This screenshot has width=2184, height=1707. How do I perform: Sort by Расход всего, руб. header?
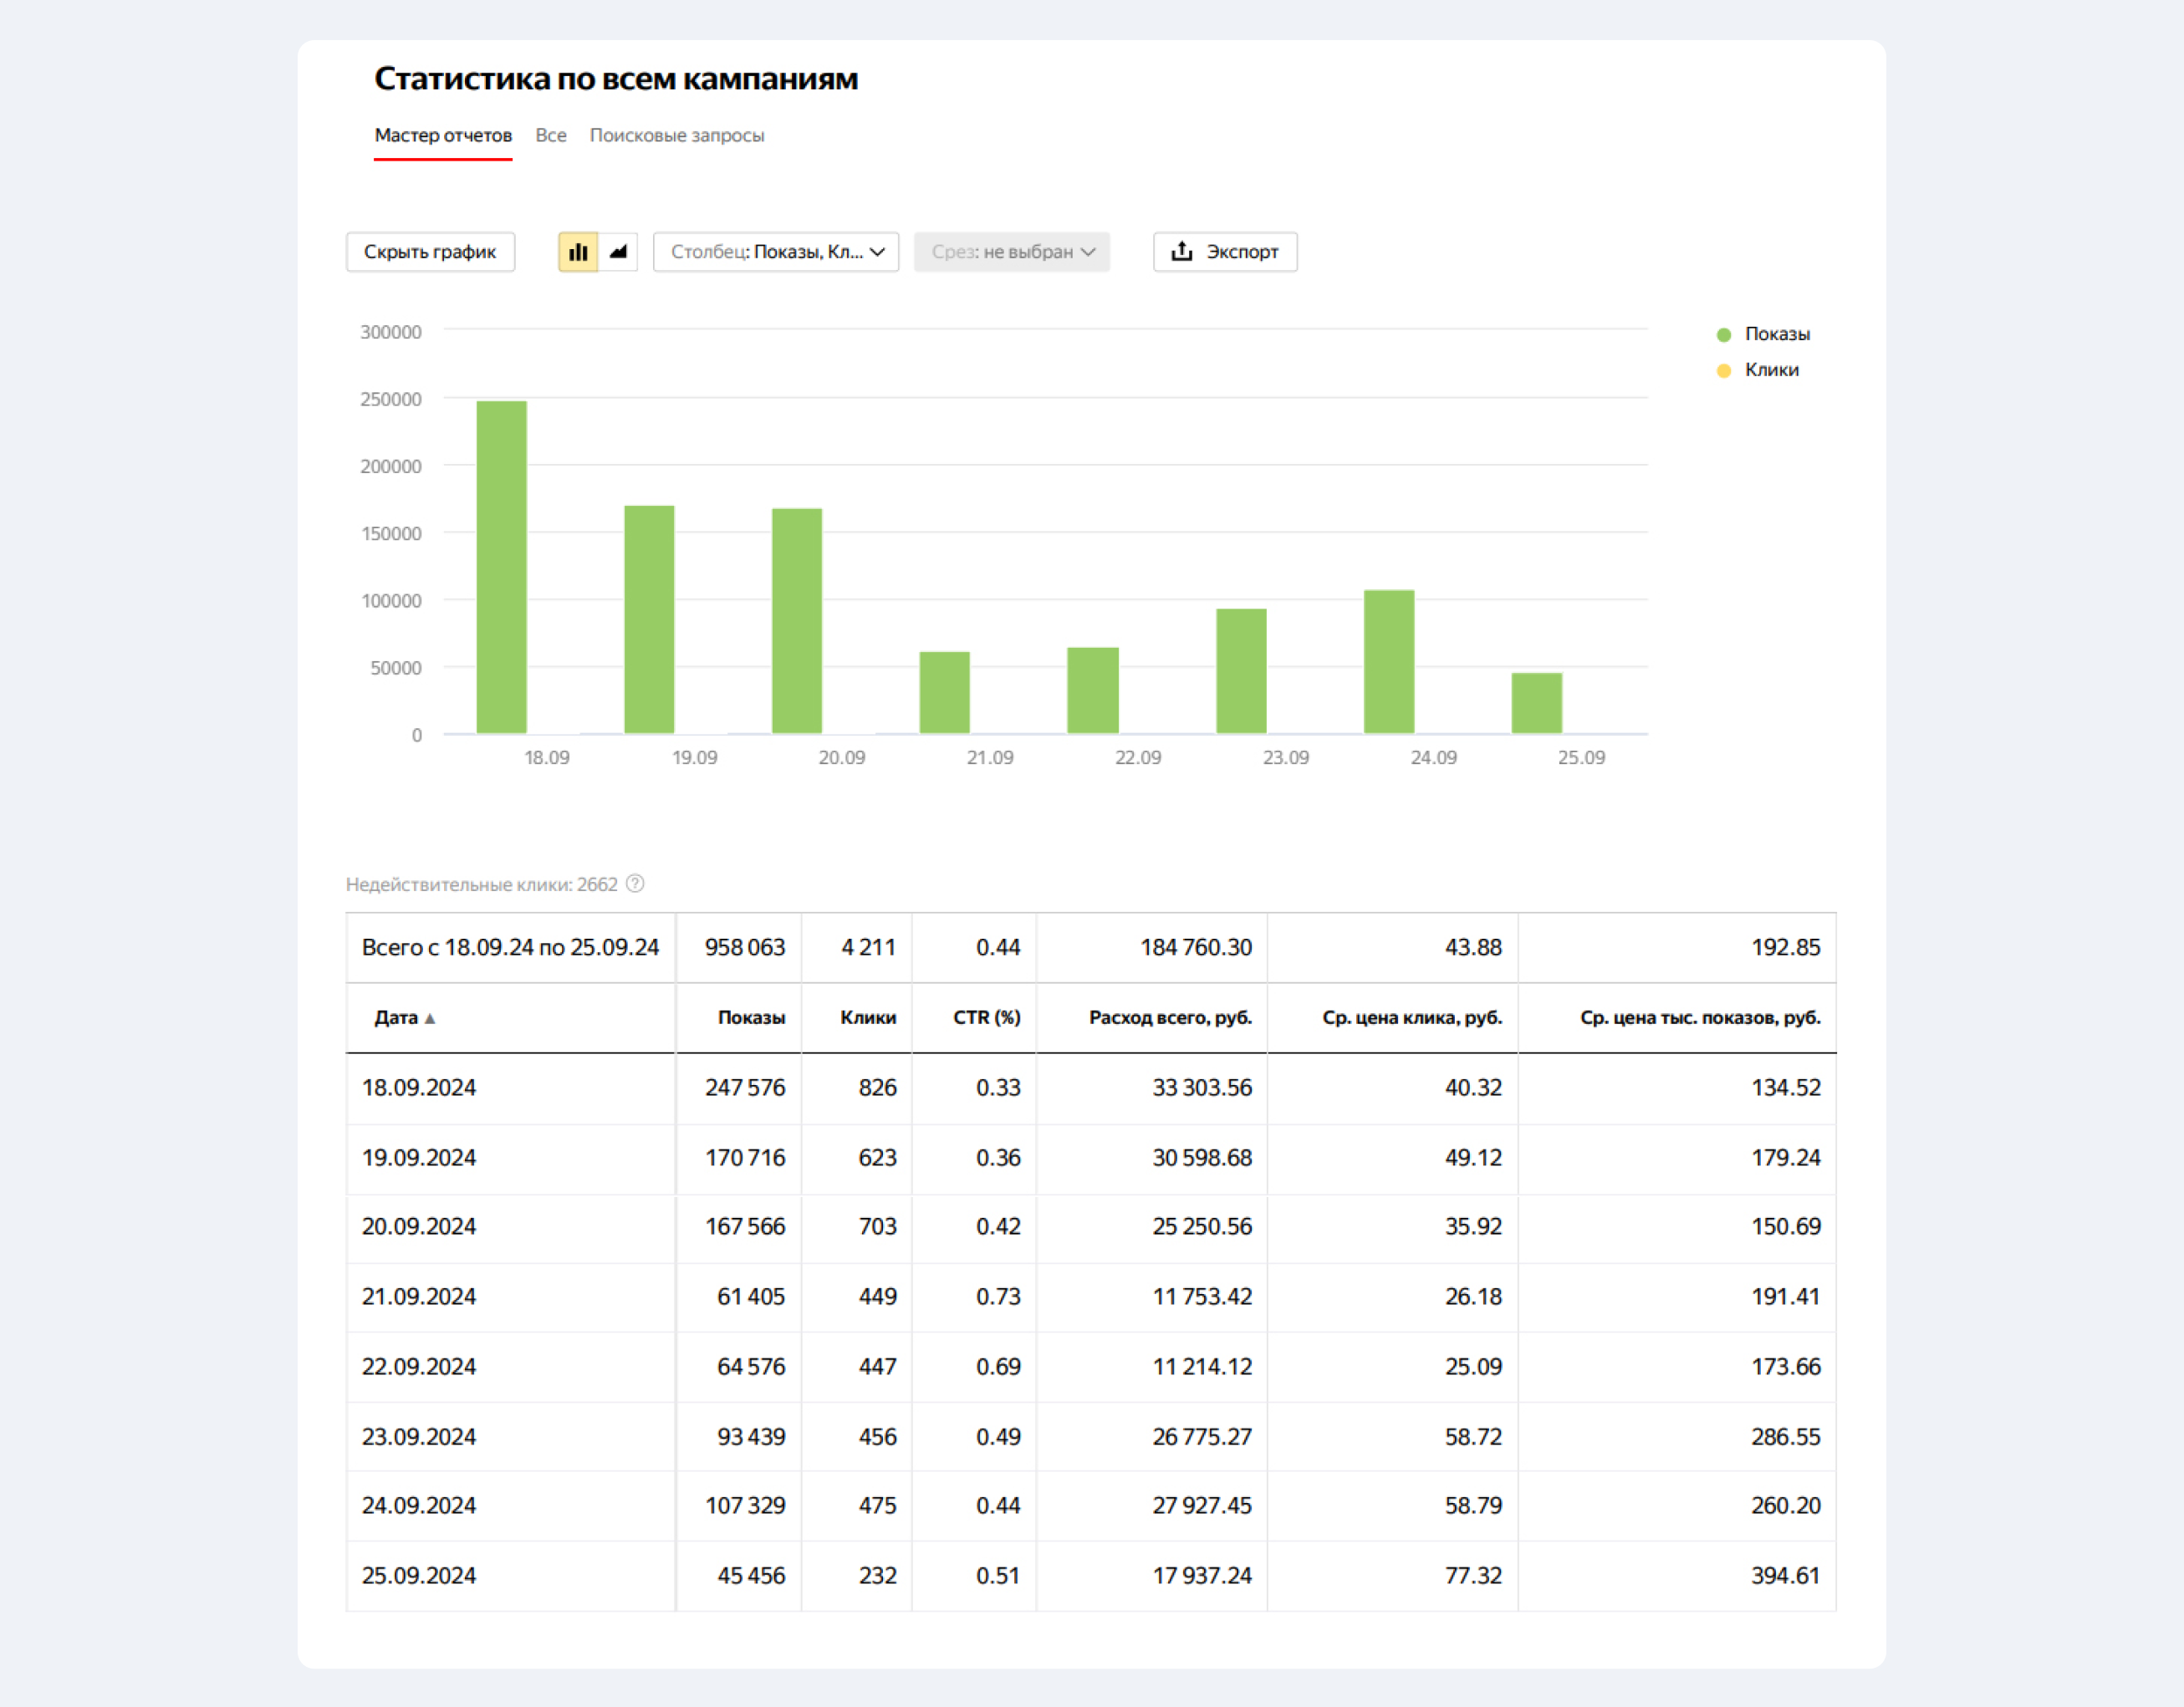click(x=1170, y=1018)
